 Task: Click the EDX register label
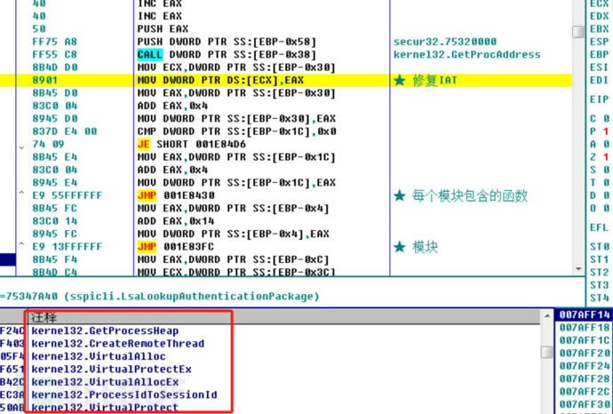(600, 16)
